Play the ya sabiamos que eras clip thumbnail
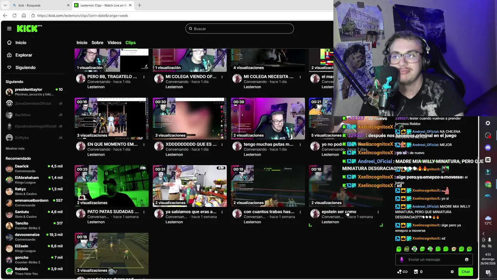The height and width of the screenshot is (280, 497). 189,186
